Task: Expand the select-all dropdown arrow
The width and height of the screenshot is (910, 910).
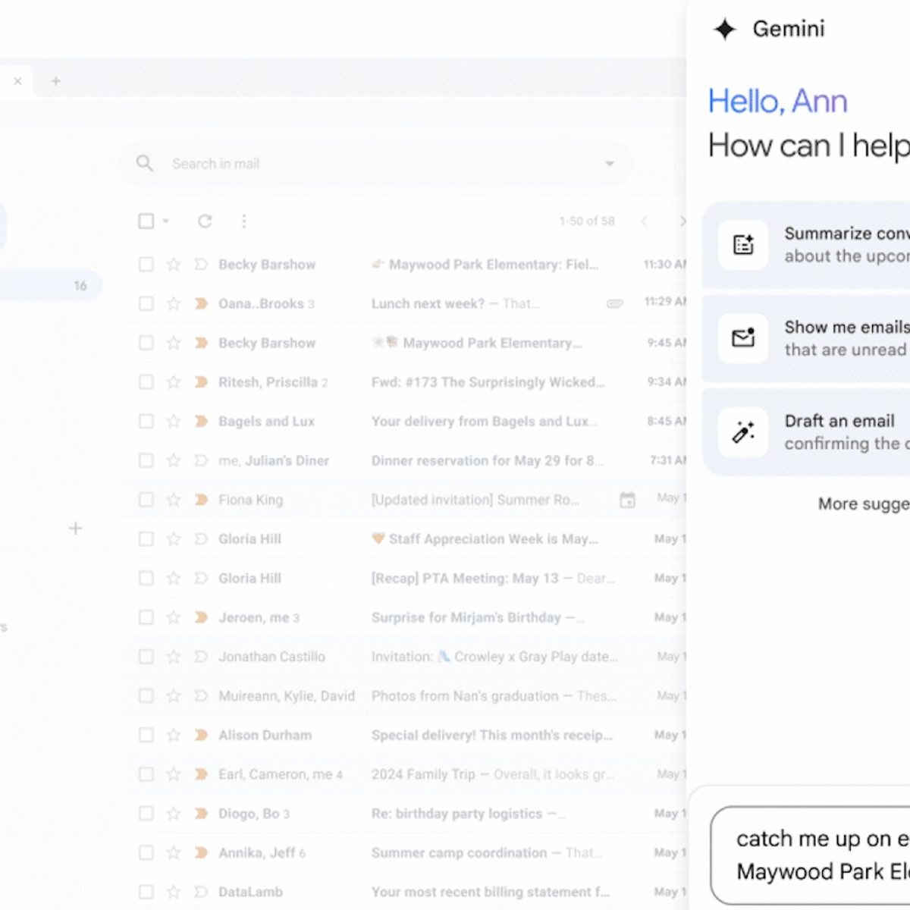Action: (x=166, y=221)
